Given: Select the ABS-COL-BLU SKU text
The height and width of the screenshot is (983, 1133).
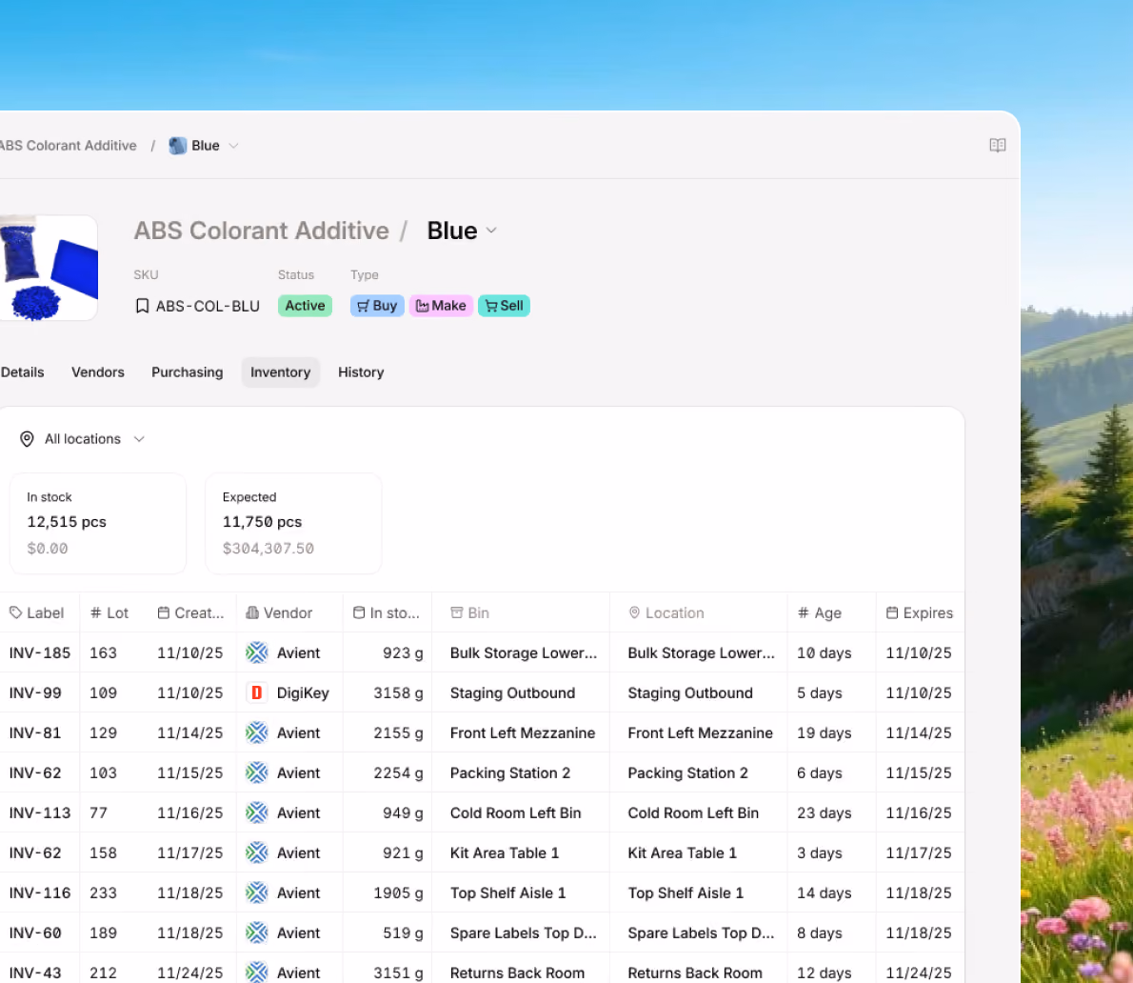Looking at the screenshot, I should click(208, 307).
